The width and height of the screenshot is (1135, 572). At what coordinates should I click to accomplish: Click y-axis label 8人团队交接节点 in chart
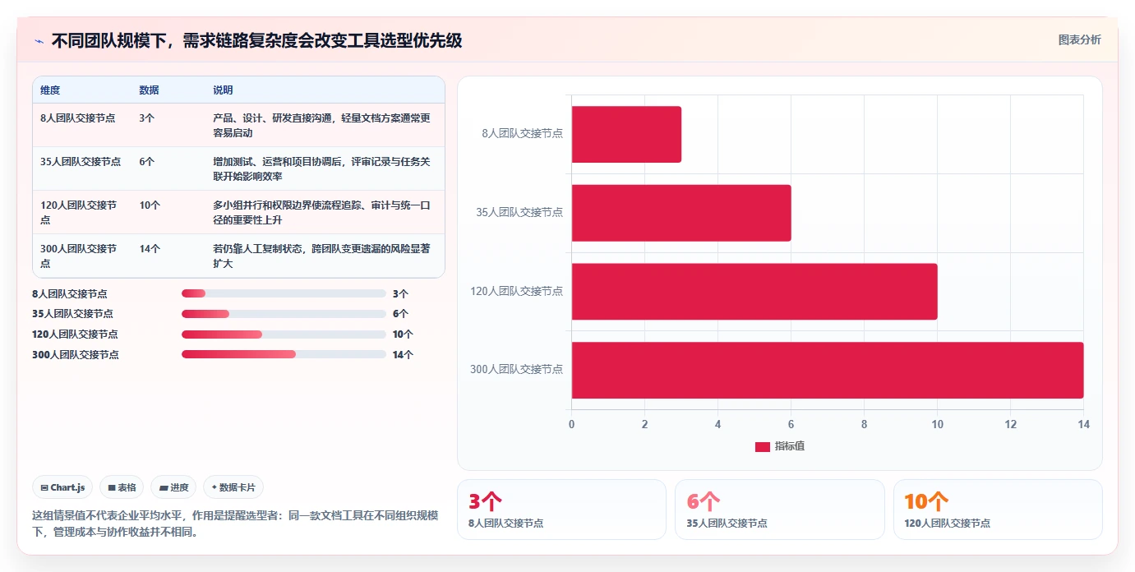pyautogui.click(x=523, y=134)
